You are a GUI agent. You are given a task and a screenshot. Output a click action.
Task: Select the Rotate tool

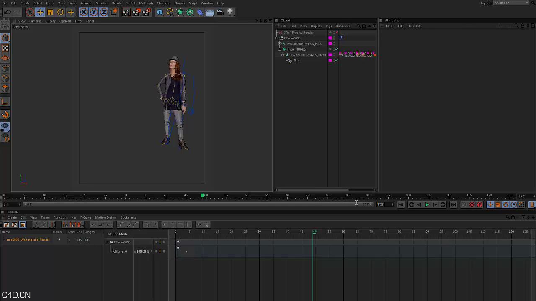[60, 12]
